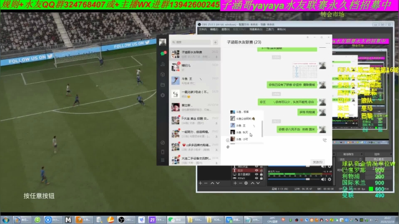
Task: Open lower mixer channel settings gear
Action: (330, 179)
